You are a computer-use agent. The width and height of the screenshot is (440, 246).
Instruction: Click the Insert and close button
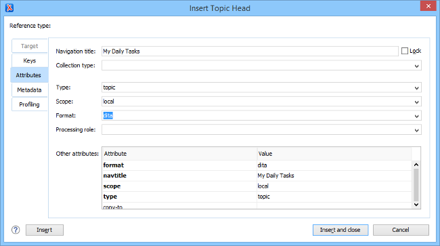(340, 230)
